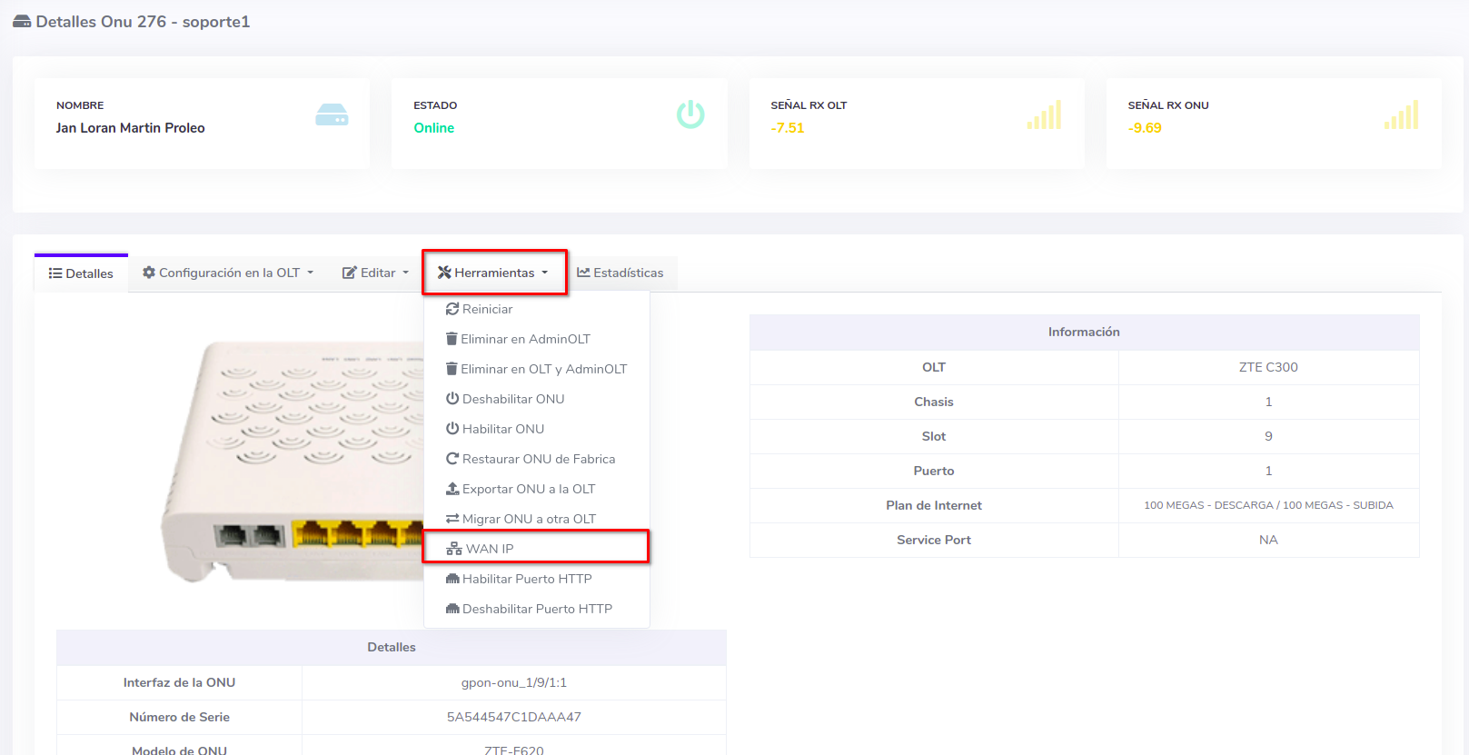Screen dimensions: 1469x755
Task: Select the Detalles tab
Action: [x=82, y=273]
